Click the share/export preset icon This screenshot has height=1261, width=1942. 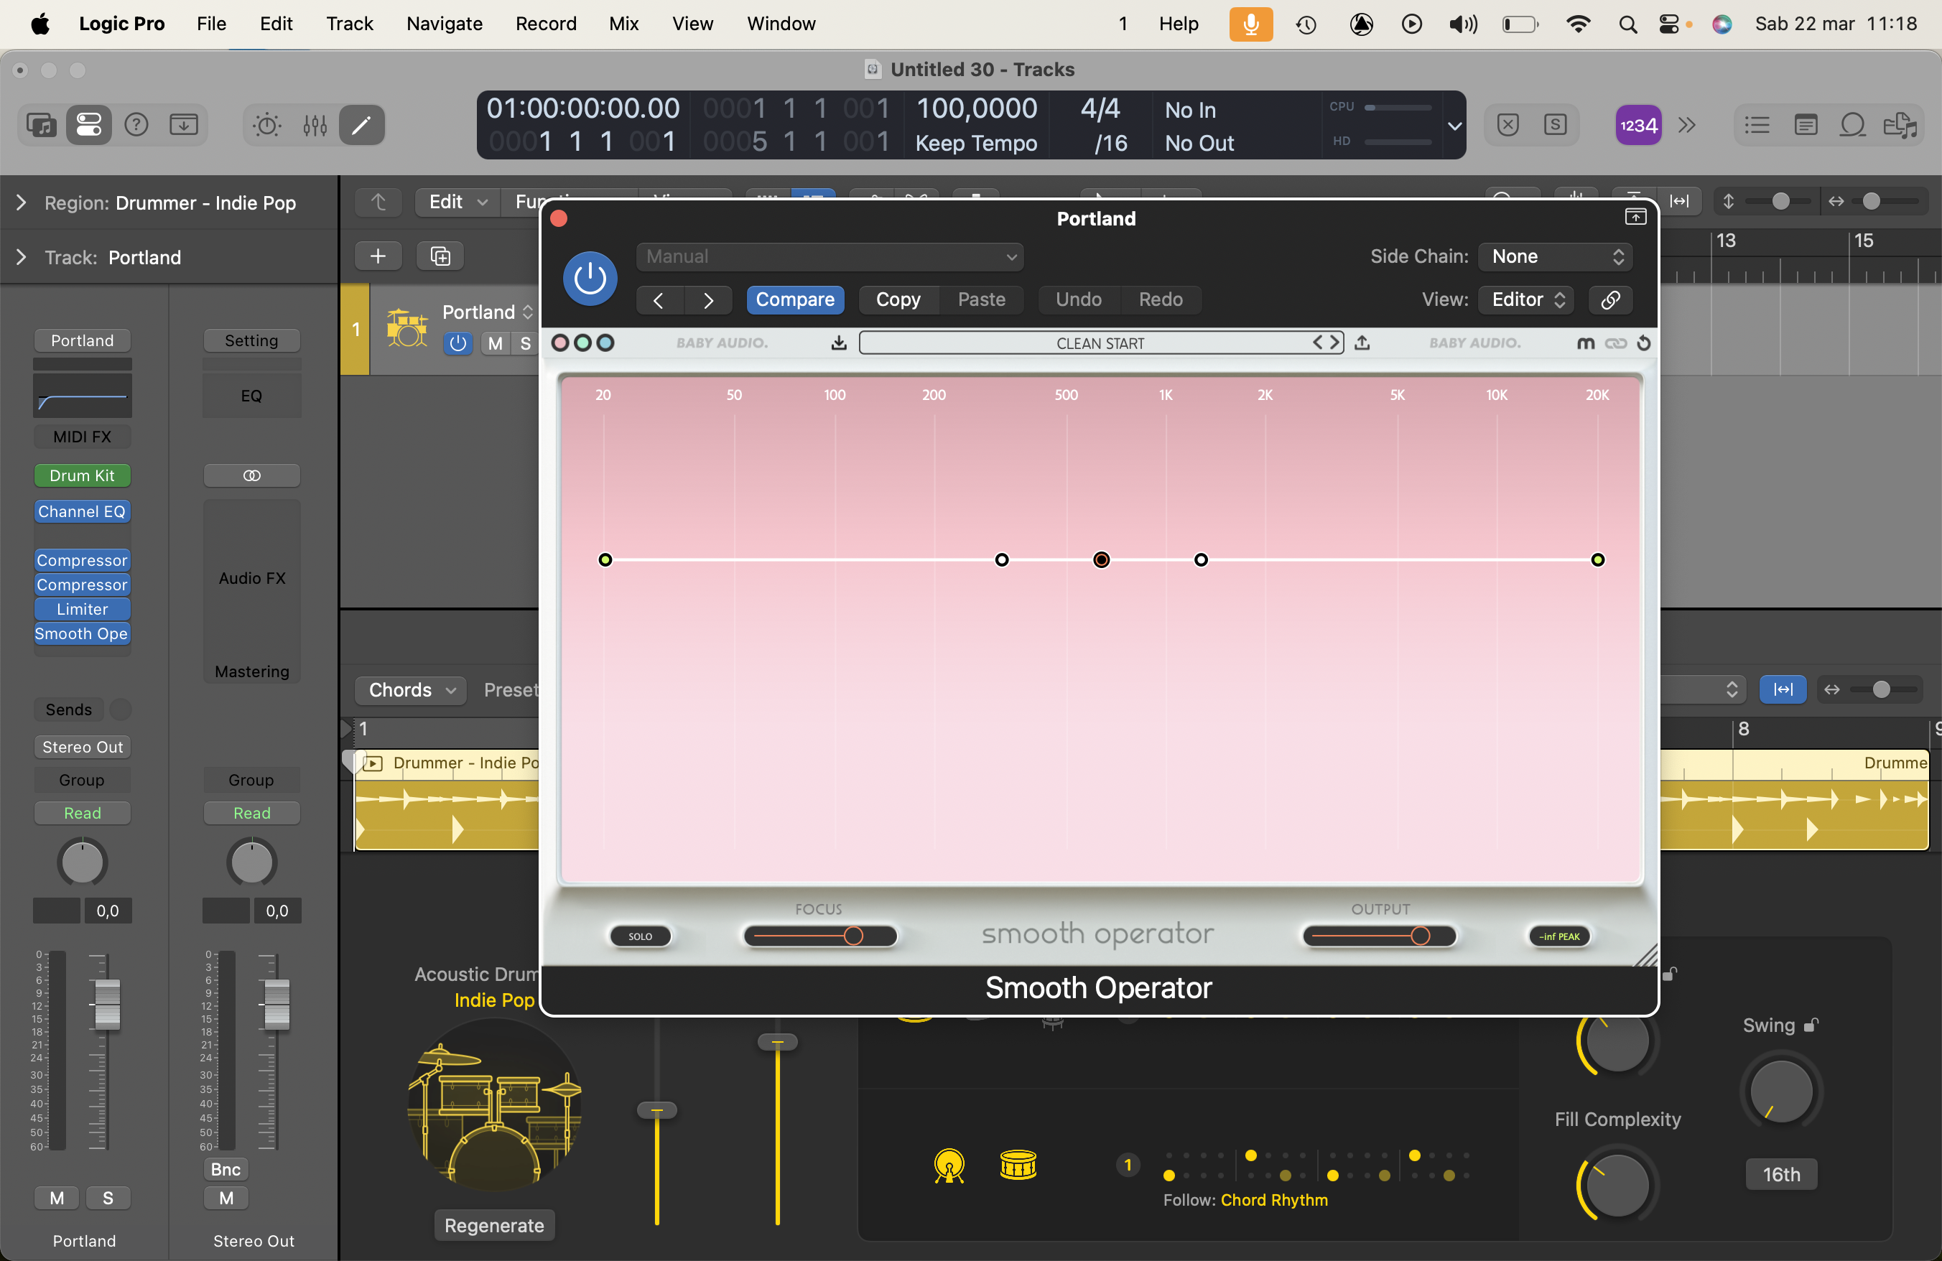click(1362, 343)
